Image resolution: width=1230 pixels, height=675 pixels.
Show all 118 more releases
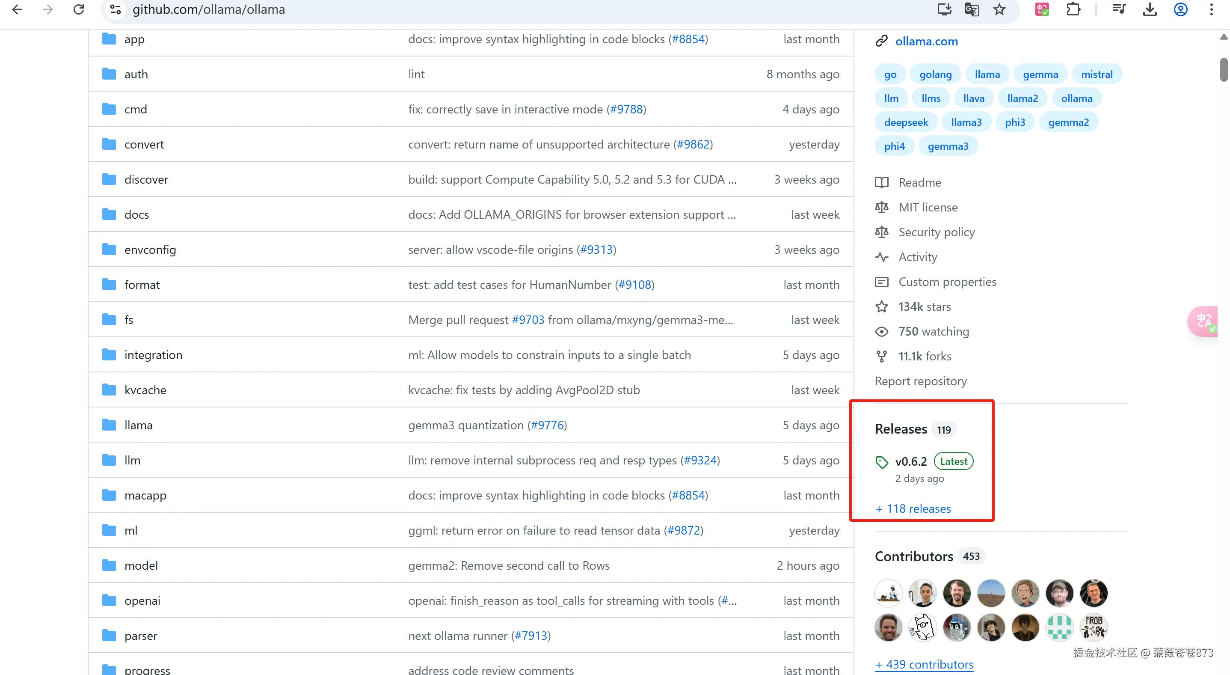tap(913, 509)
